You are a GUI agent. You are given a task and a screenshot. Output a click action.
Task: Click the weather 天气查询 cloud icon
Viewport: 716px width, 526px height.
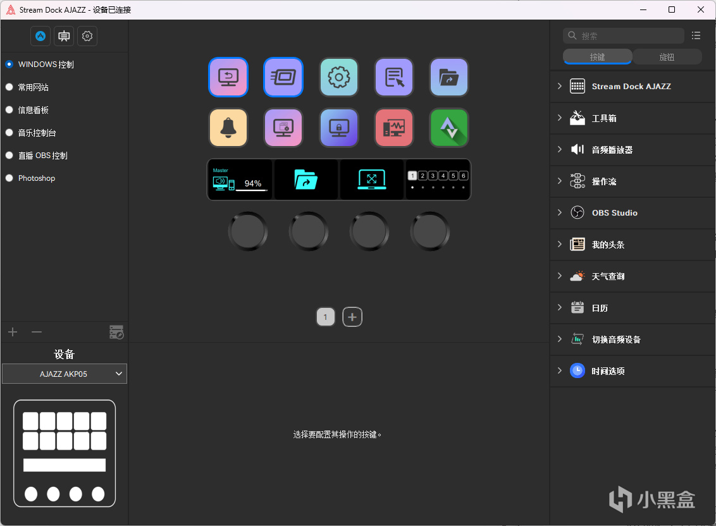577,276
